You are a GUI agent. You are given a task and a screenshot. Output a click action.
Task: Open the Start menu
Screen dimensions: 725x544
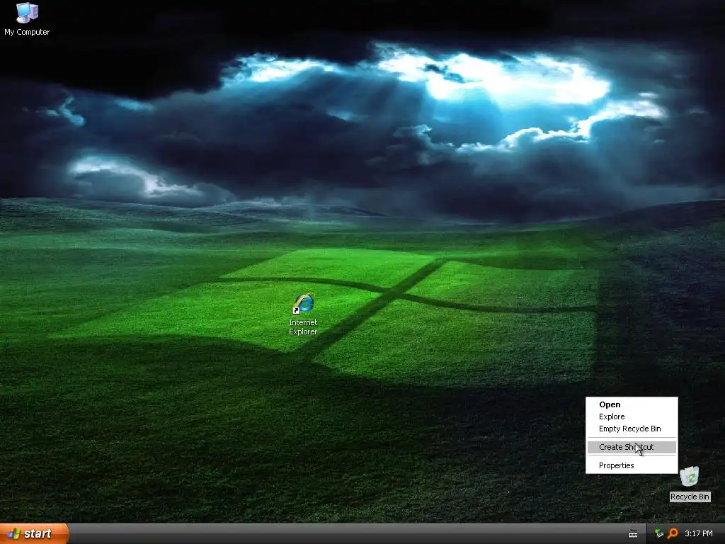tap(34, 533)
